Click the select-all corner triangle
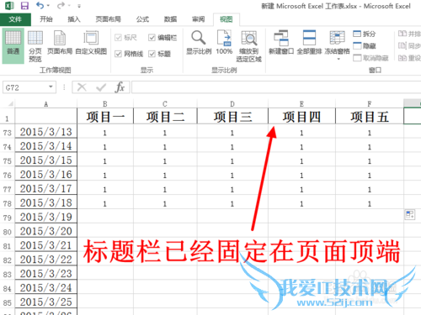This screenshot has width=421, height=315. [x=11, y=104]
